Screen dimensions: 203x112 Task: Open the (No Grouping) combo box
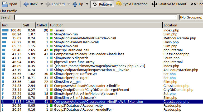pos(191,17)
